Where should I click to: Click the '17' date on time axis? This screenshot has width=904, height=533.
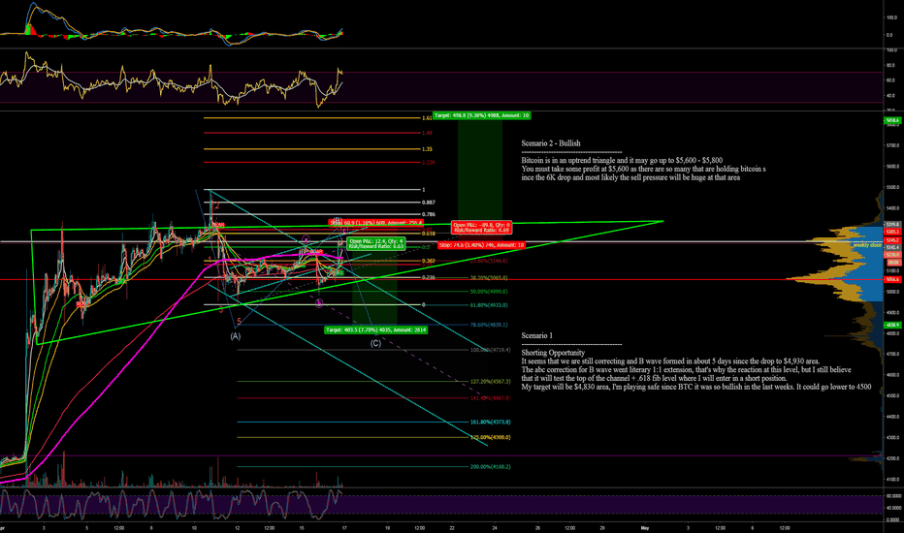point(344,528)
